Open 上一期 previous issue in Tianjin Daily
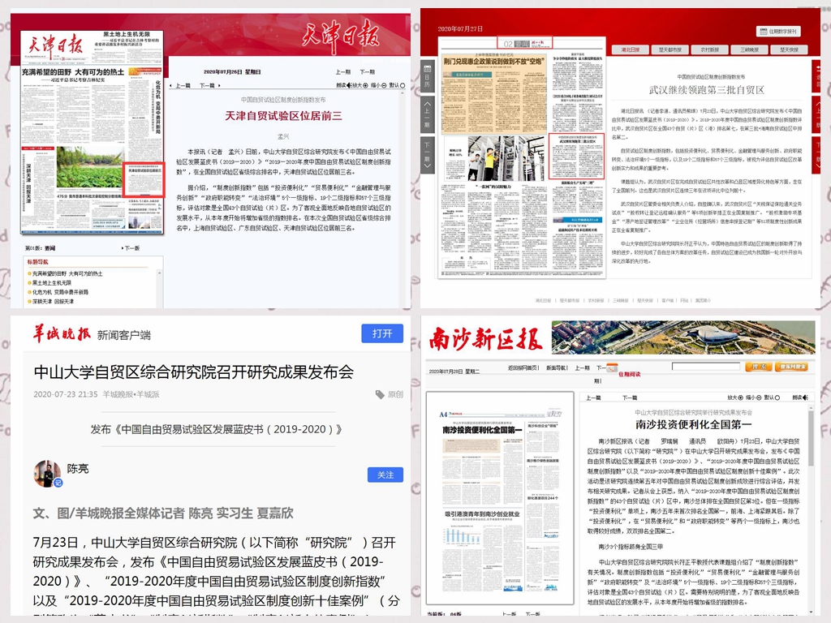Viewport: 831px width, 623px height. point(343,72)
